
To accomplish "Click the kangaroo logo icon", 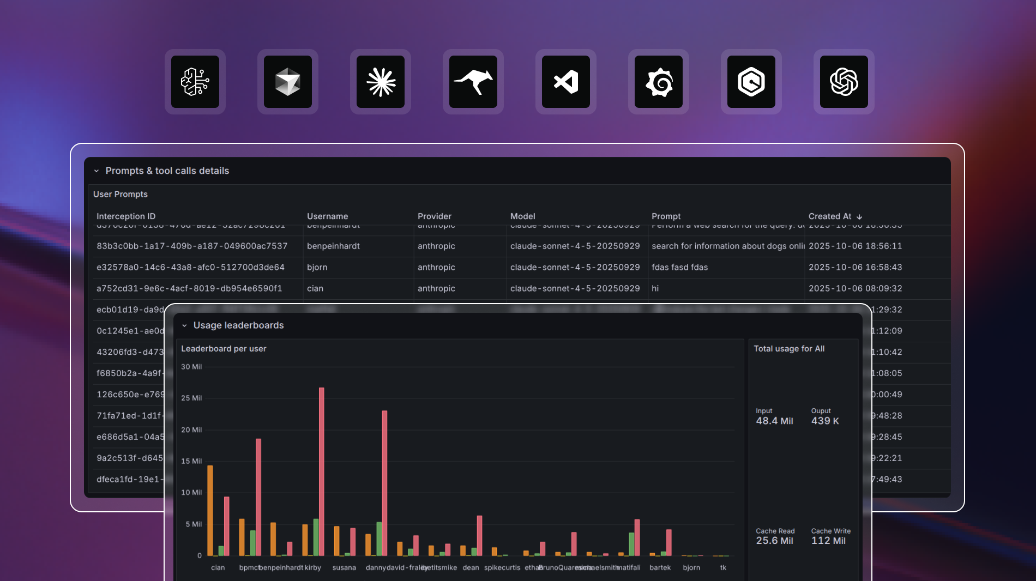I will click(473, 82).
